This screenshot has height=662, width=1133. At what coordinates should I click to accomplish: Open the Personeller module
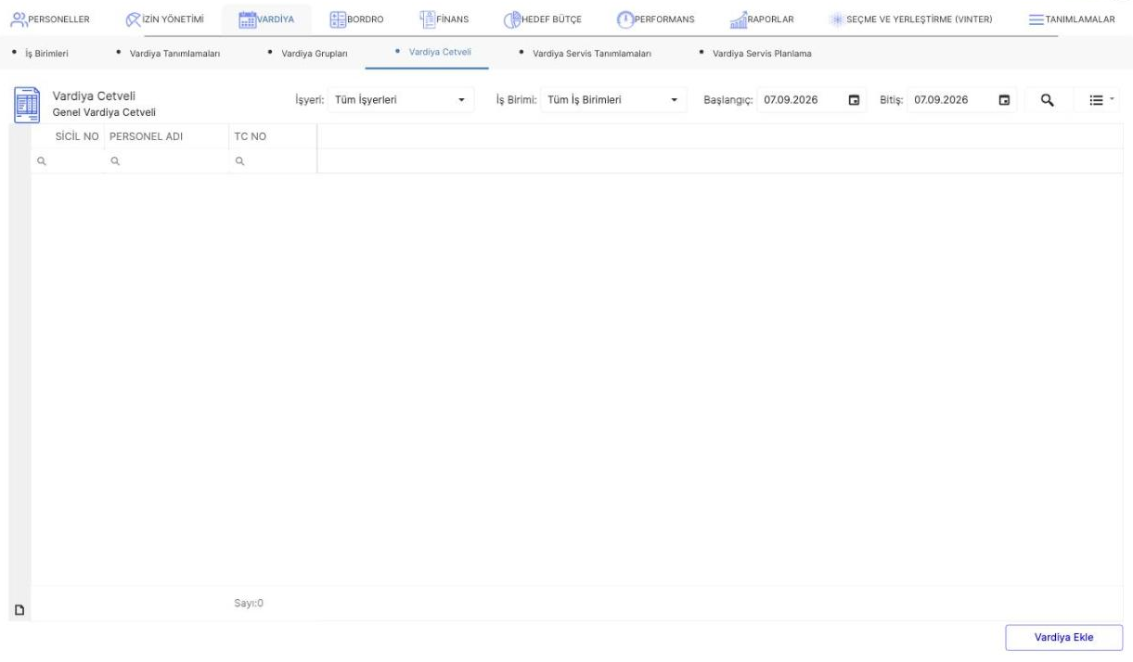pos(51,19)
